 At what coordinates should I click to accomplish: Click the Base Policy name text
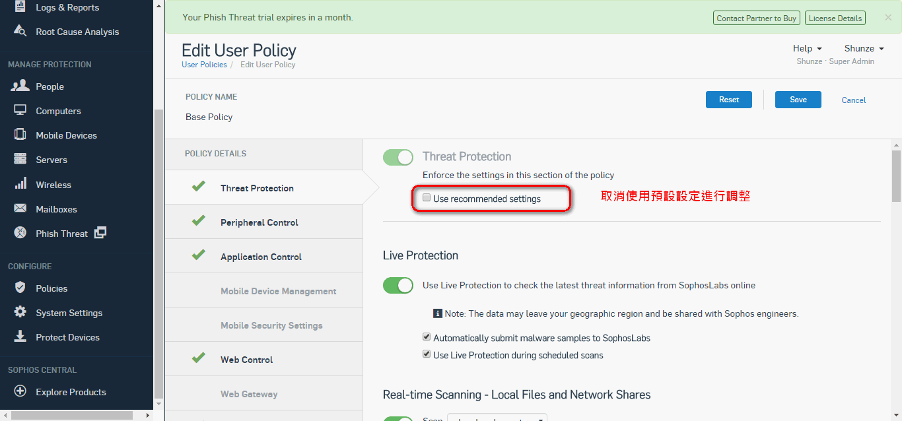click(x=209, y=117)
